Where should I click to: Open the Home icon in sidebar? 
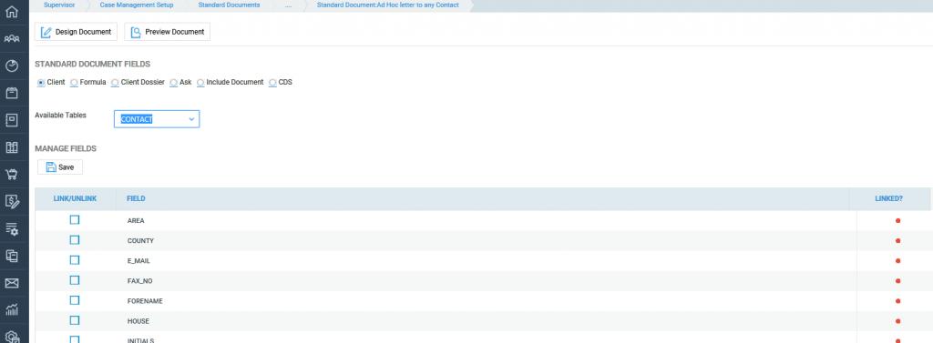pos(11,11)
